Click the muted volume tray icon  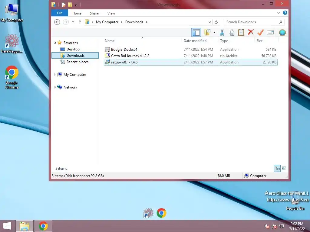click(x=267, y=226)
